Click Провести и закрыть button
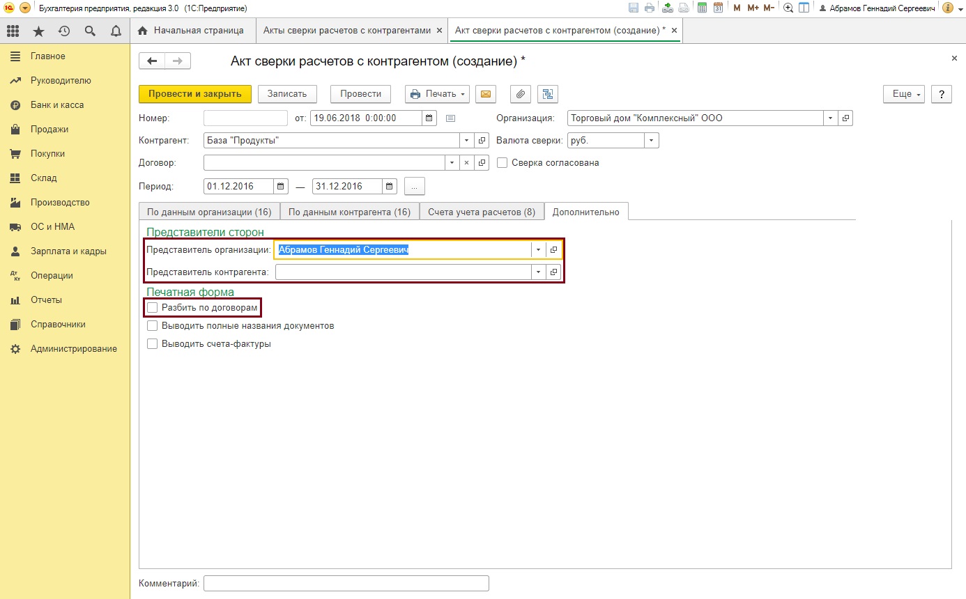 click(195, 94)
